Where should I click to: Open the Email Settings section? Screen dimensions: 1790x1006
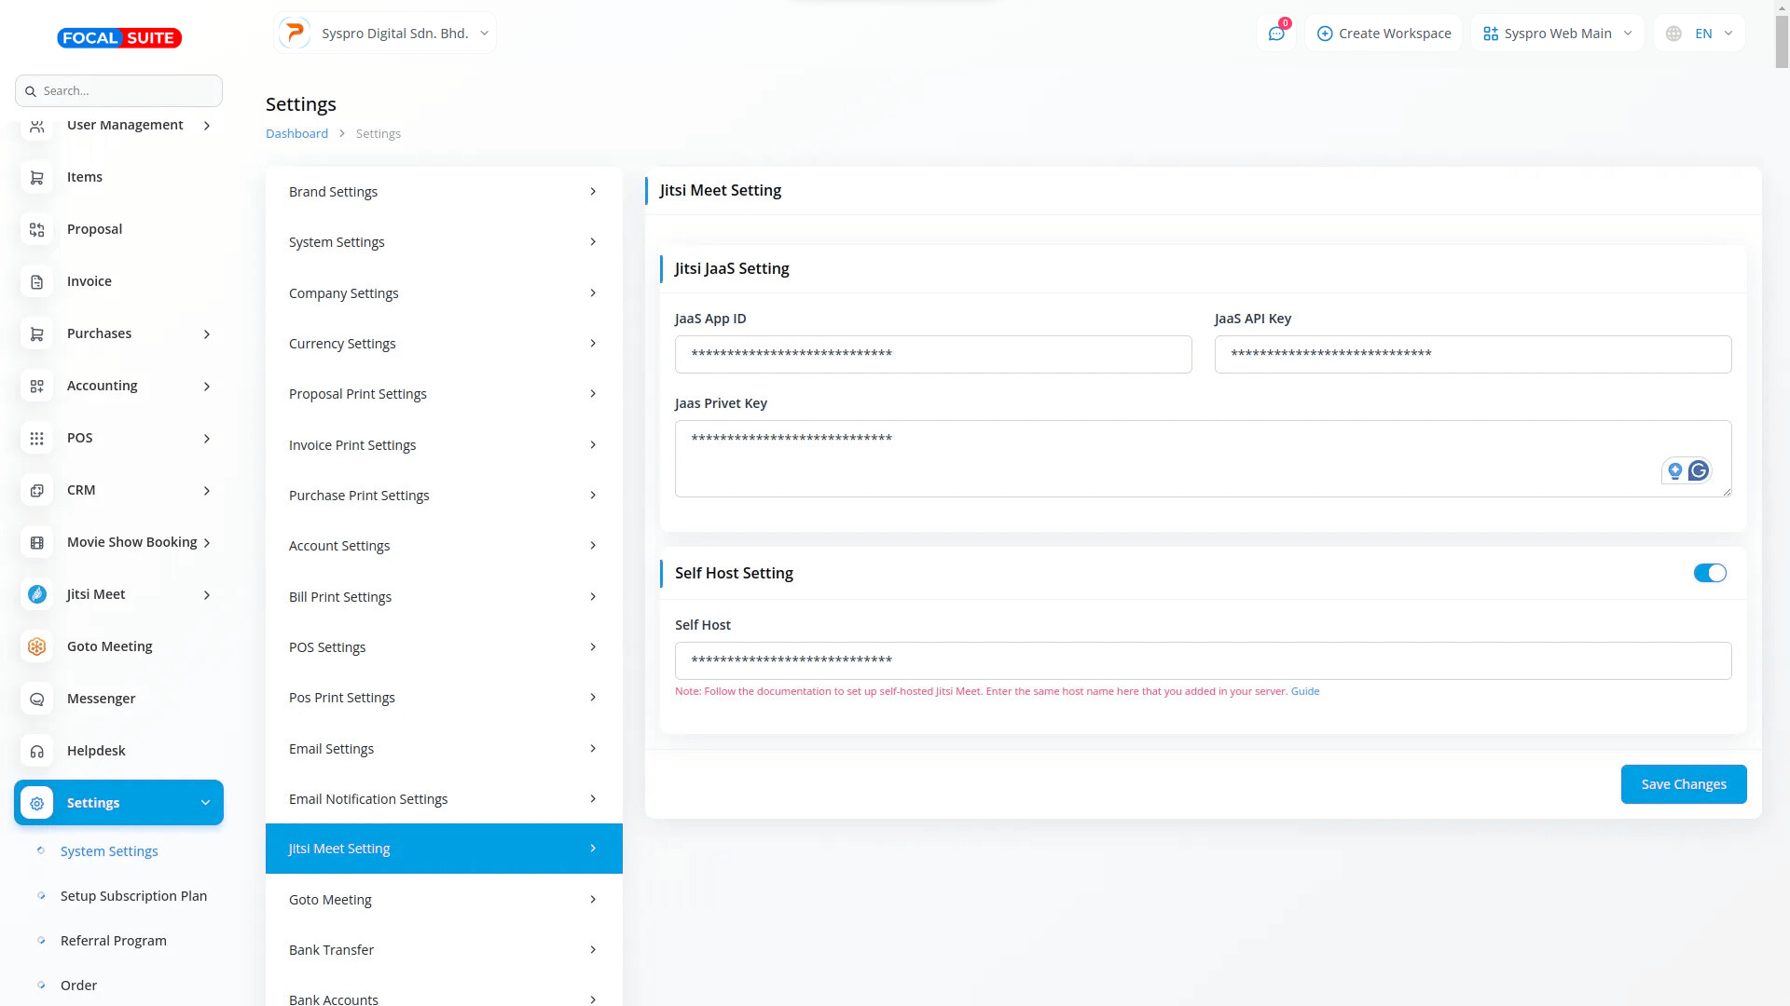click(x=443, y=749)
